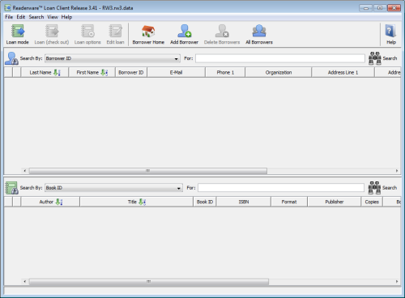Screen dimensions: 405x298
Task: Click the binoculars Search icon for borrowers
Action: (375, 58)
